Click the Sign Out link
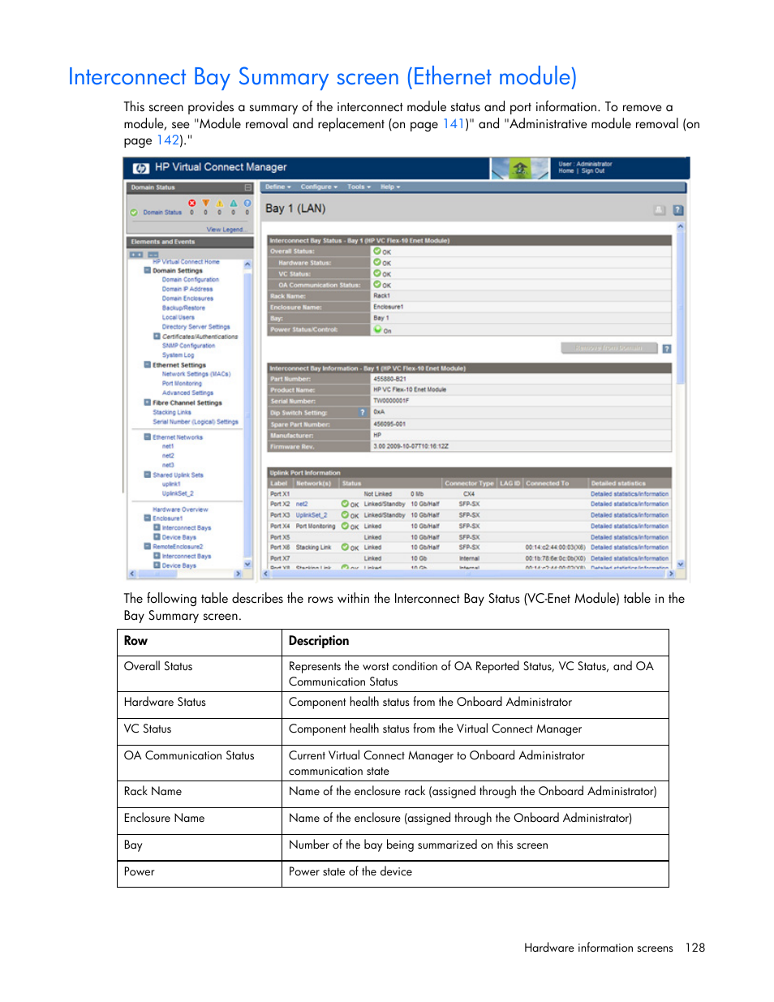The image size is (774, 1002). 593,171
